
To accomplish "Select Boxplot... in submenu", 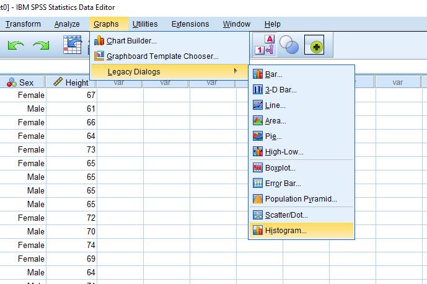I will coord(301,168).
